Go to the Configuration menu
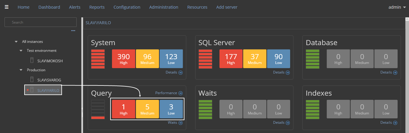The width and height of the screenshot is (409, 133). (x=127, y=7)
